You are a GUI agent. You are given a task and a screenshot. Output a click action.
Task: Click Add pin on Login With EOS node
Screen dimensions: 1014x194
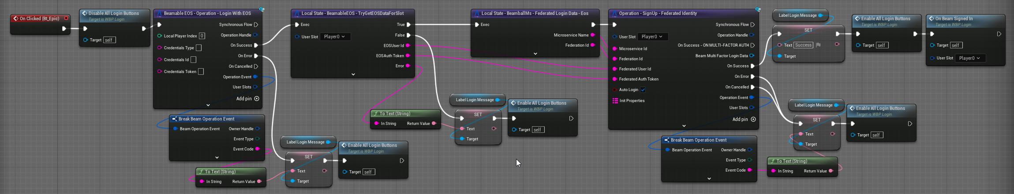[x=257, y=99]
